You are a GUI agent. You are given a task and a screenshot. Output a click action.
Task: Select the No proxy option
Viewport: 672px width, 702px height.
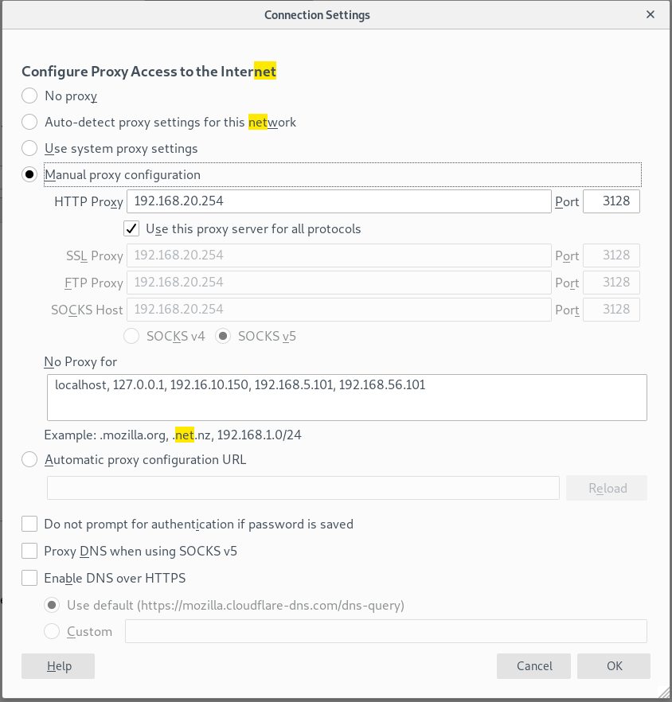(29, 96)
